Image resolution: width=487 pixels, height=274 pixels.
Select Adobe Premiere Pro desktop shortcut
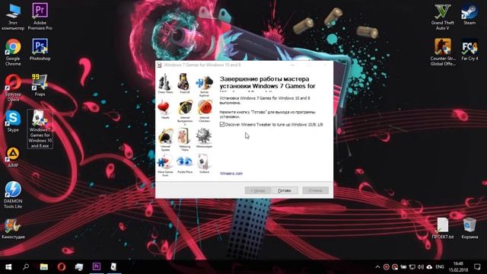(40, 17)
